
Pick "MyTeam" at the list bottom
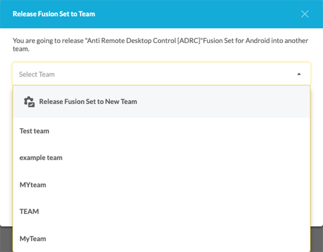(32, 238)
